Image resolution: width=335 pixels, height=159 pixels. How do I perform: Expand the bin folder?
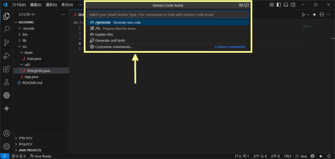41,34
